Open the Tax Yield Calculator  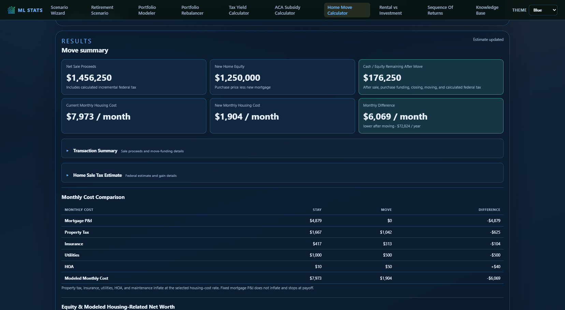pyautogui.click(x=239, y=10)
